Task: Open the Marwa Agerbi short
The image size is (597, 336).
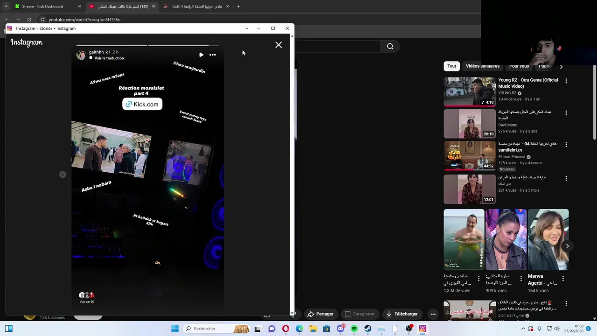Action: [x=548, y=240]
